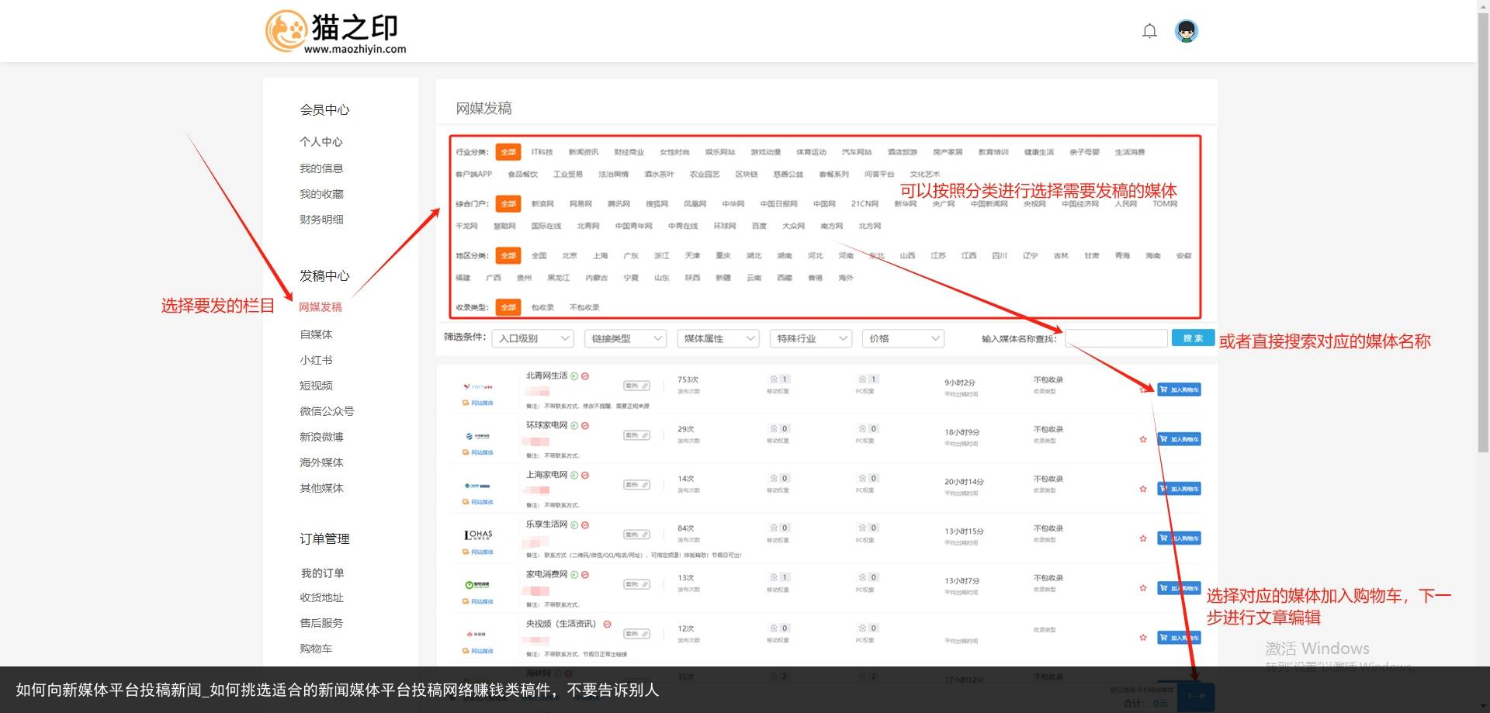Open 案例 sample link for 上海家电网
The height and width of the screenshot is (713, 1490).
tap(636, 485)
